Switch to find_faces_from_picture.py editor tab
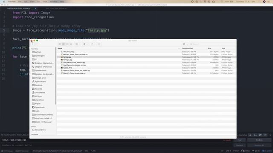Screen dimensions: 273x153 56,8
